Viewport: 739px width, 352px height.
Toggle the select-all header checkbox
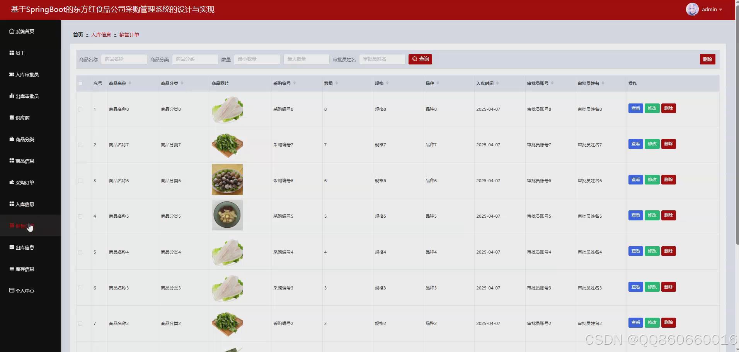[x=80, y=83]
